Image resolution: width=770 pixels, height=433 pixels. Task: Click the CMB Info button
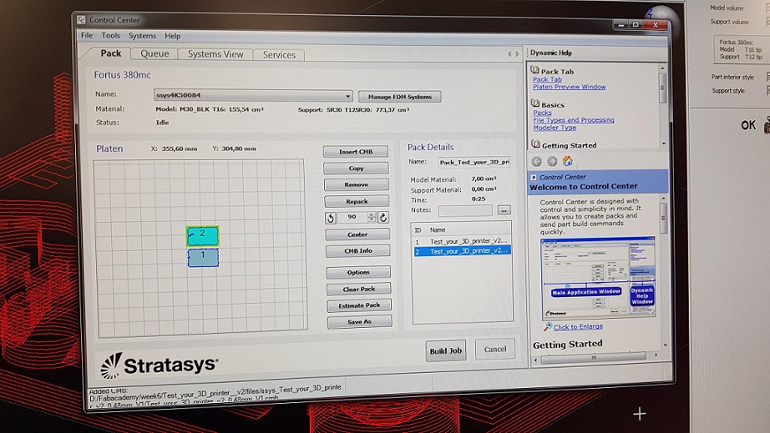(358, 250)
